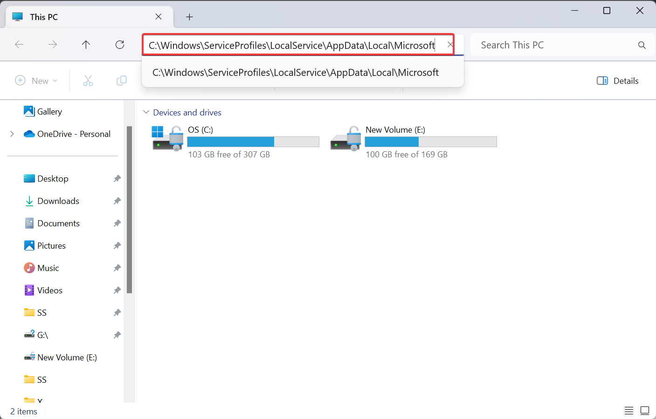The height and width of the screenshot is (419, 656).
Task: Open OneDrive - Personal in sidebar
Action: (x=67, y=134)
